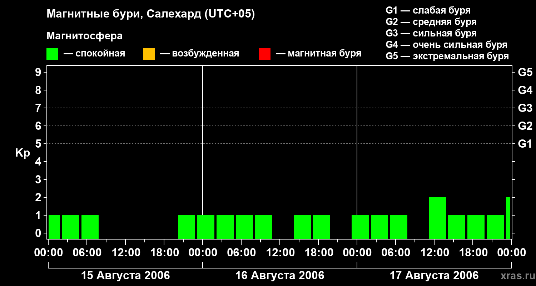The image size is (536, 286).
Task: Click the 'G3 — сильная буря' legend line
Action: (x=431, y=33)
